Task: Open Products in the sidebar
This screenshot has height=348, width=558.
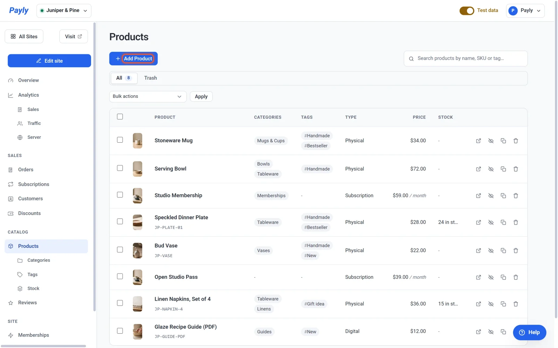Action: 46,246
